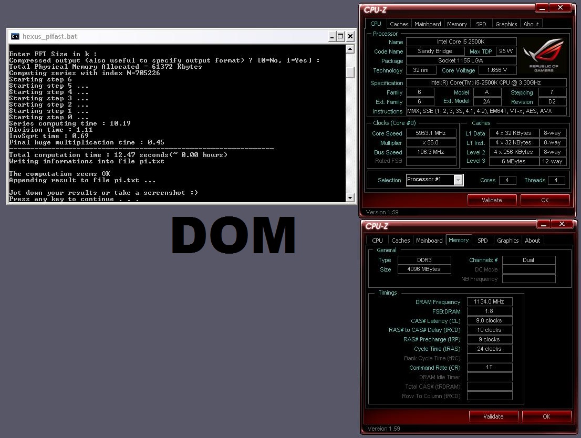This screenshot has height=438, width=581.
Task: Click the console scrollbar down arrow
Action: point(350,197)
